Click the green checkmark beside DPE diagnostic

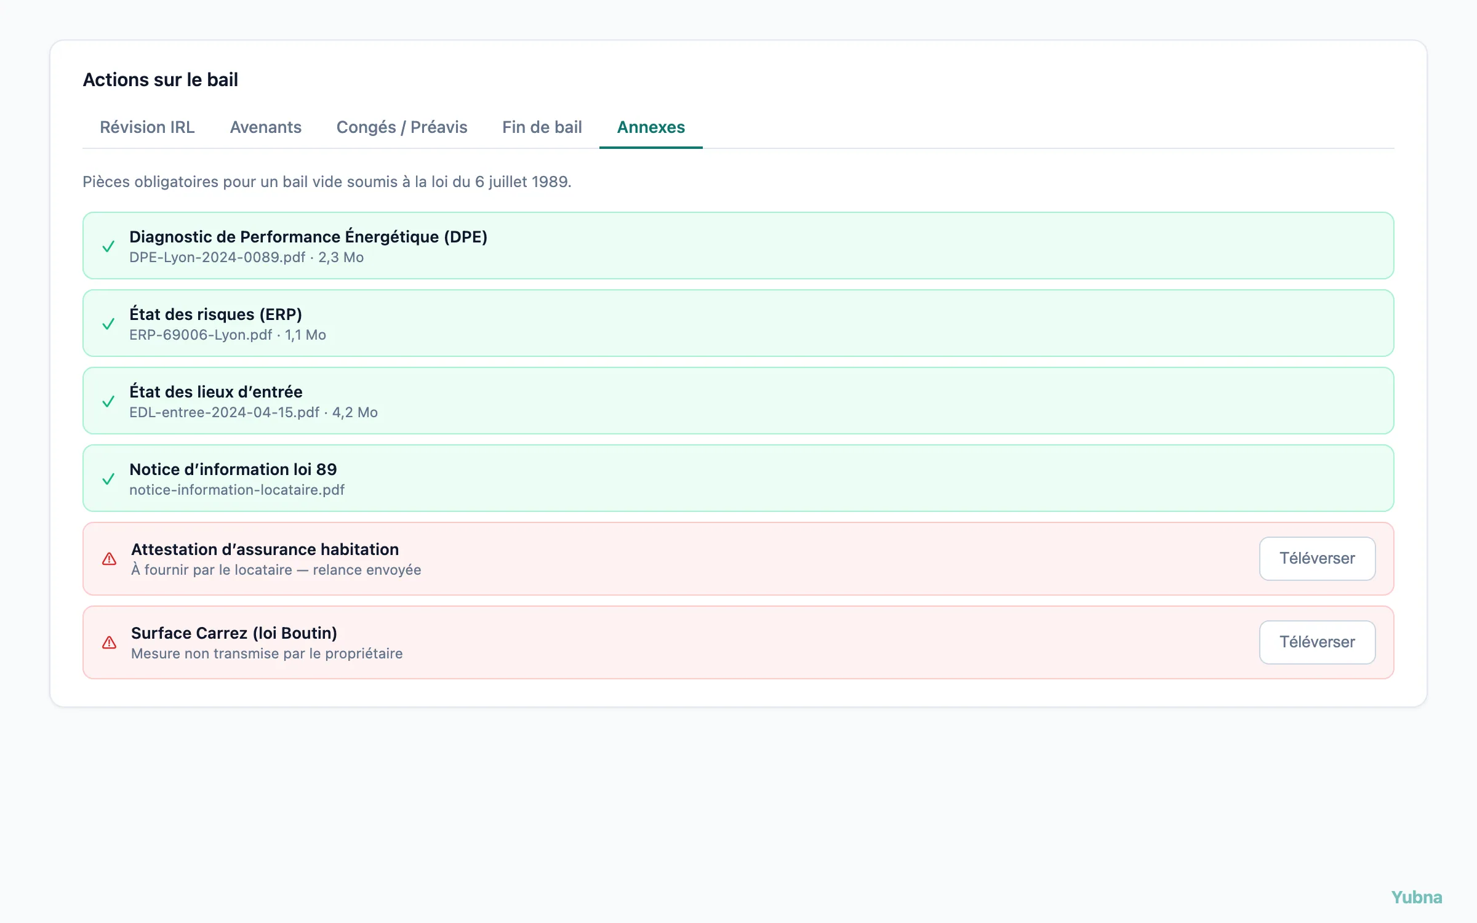pos(108,246)
